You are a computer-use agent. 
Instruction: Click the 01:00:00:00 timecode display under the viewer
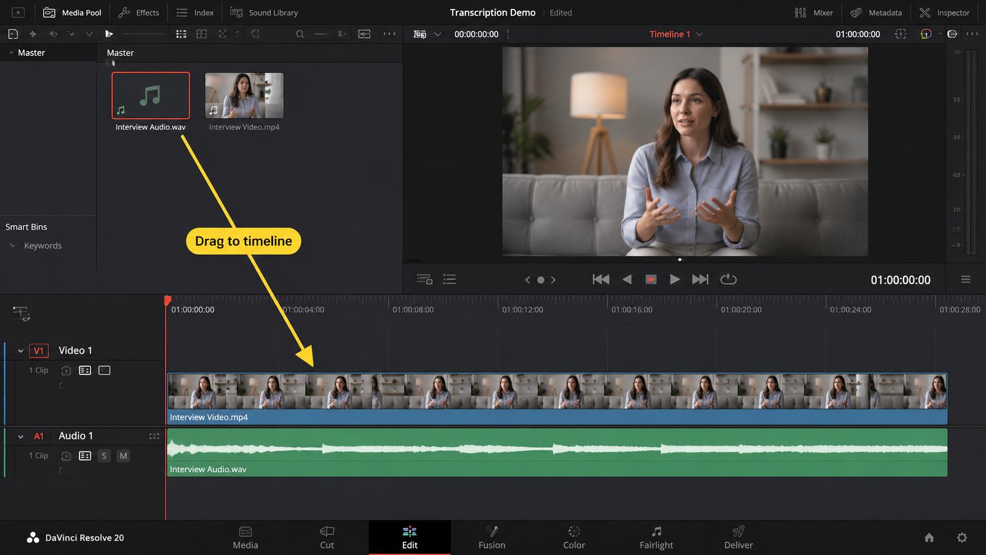[x=900, y=280]
